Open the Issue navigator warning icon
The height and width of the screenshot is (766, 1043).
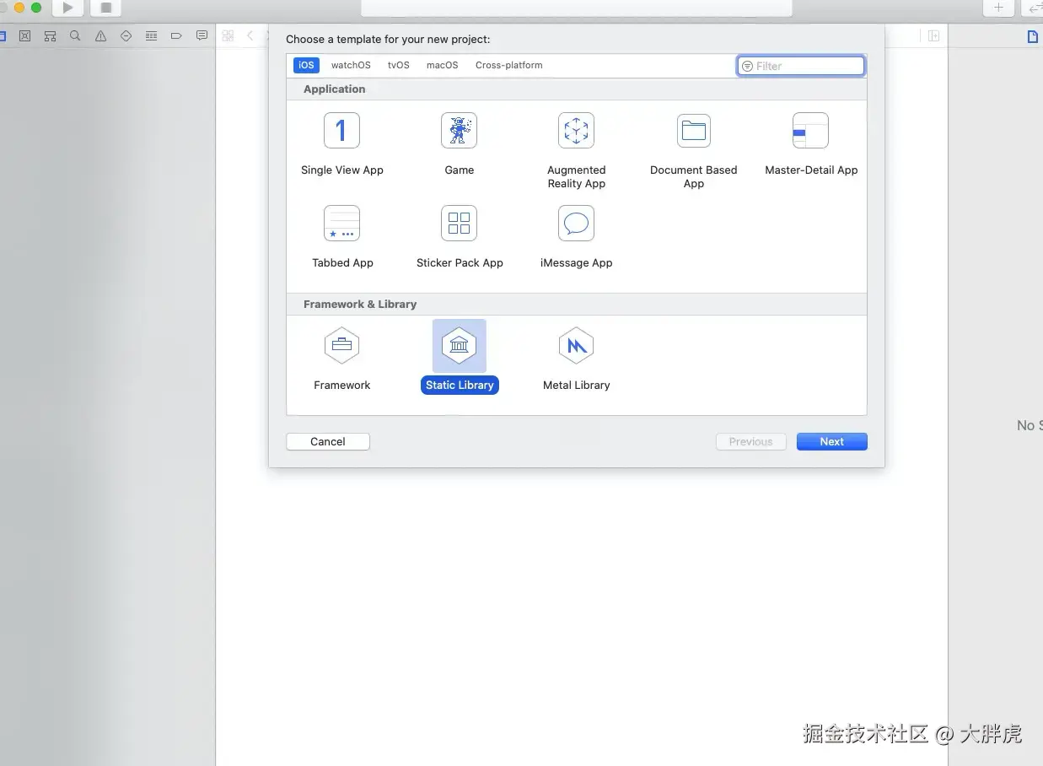coord(100,36)
